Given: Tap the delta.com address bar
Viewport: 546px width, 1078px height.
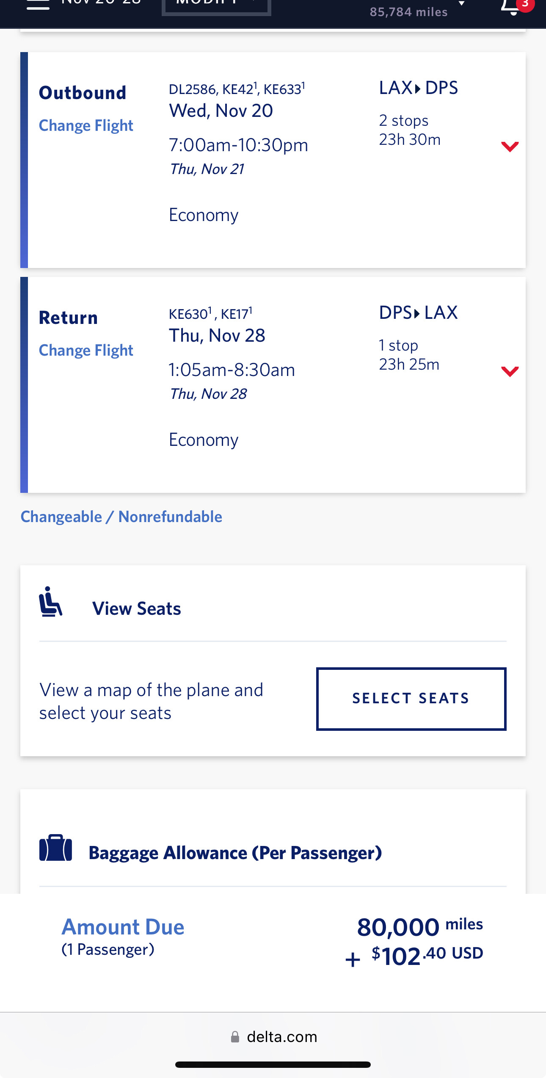Looking at the screenshot, I should click(282, 1037).
